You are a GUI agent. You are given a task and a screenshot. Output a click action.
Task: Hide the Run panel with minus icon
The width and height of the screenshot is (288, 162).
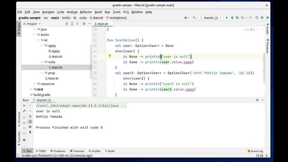click(262, 100)
